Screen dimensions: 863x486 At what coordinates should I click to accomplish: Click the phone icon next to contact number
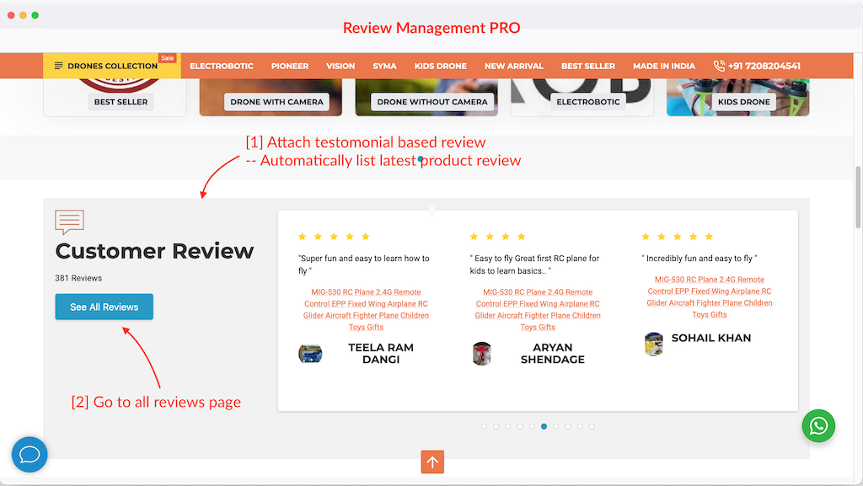[x=719, y=66]
